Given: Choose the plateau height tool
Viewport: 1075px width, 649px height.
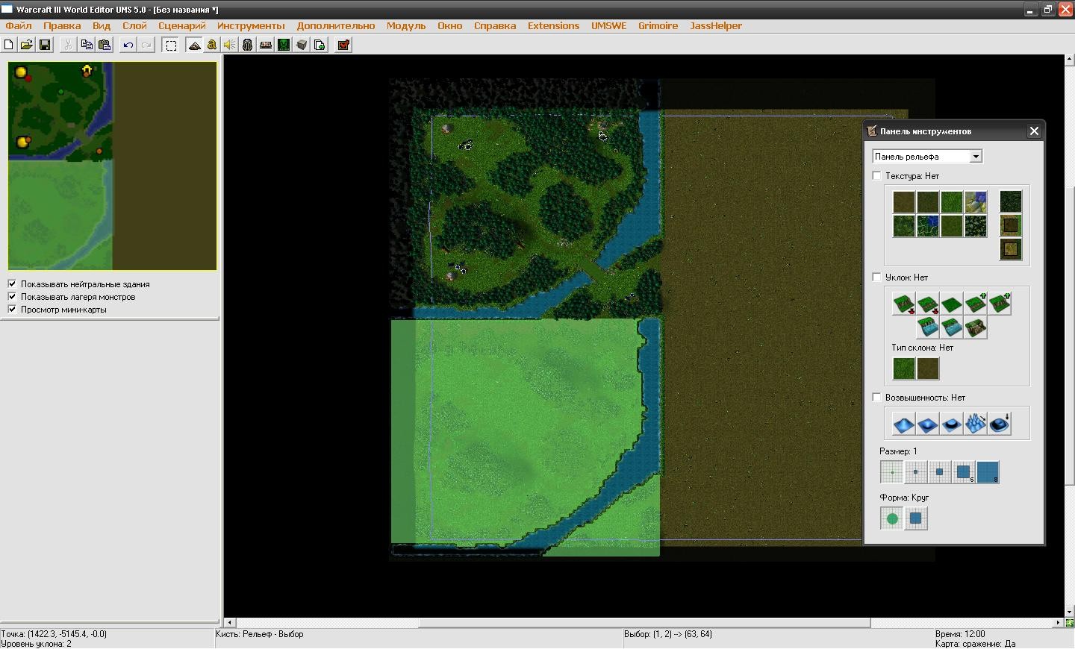Looking at the screenshot, I should point(952,424).
